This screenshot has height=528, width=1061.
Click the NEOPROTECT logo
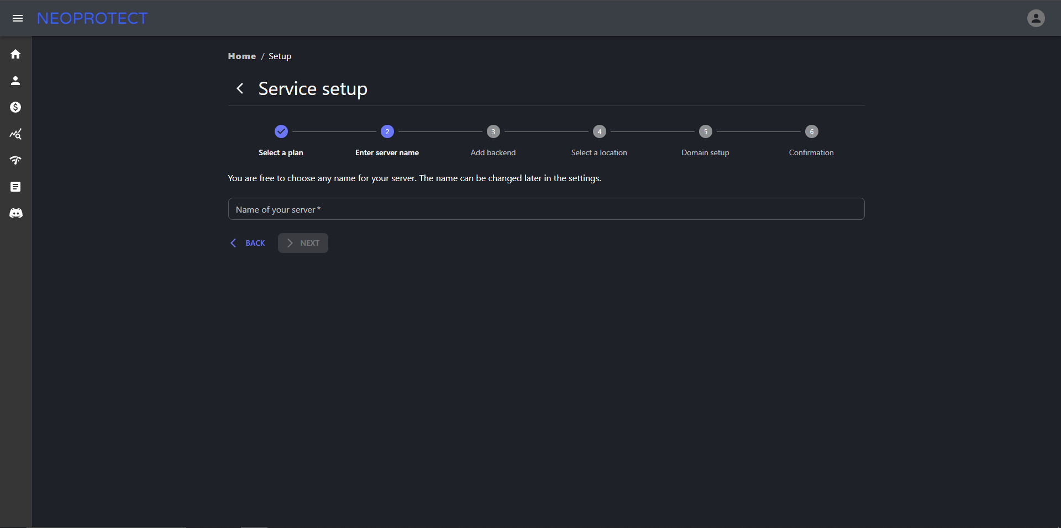[x=92, y=18]
